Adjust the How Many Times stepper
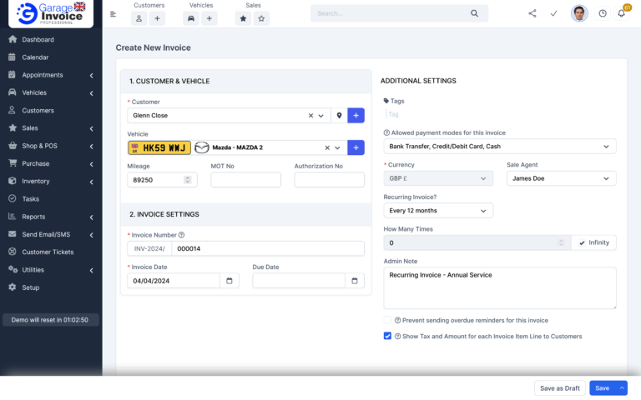This screenshot has height=400, width=641. tap(561, 242)
